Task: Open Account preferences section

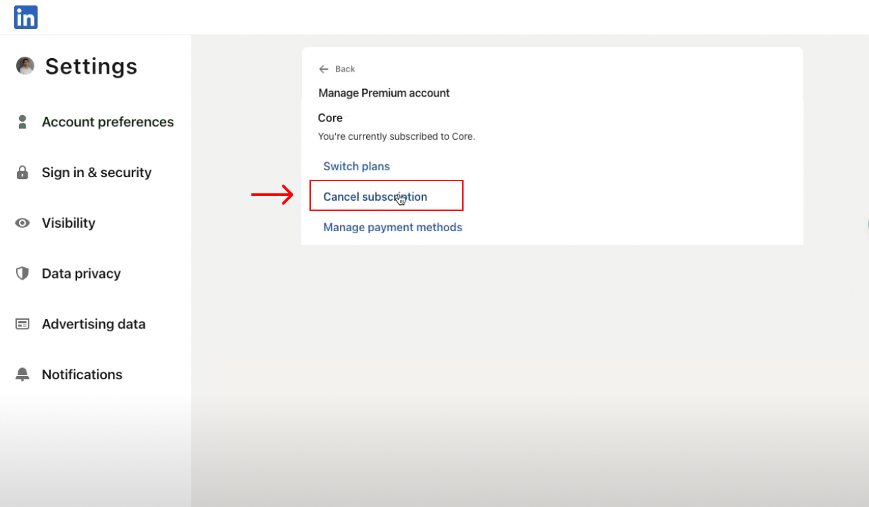Action: (x=108, y=122)
